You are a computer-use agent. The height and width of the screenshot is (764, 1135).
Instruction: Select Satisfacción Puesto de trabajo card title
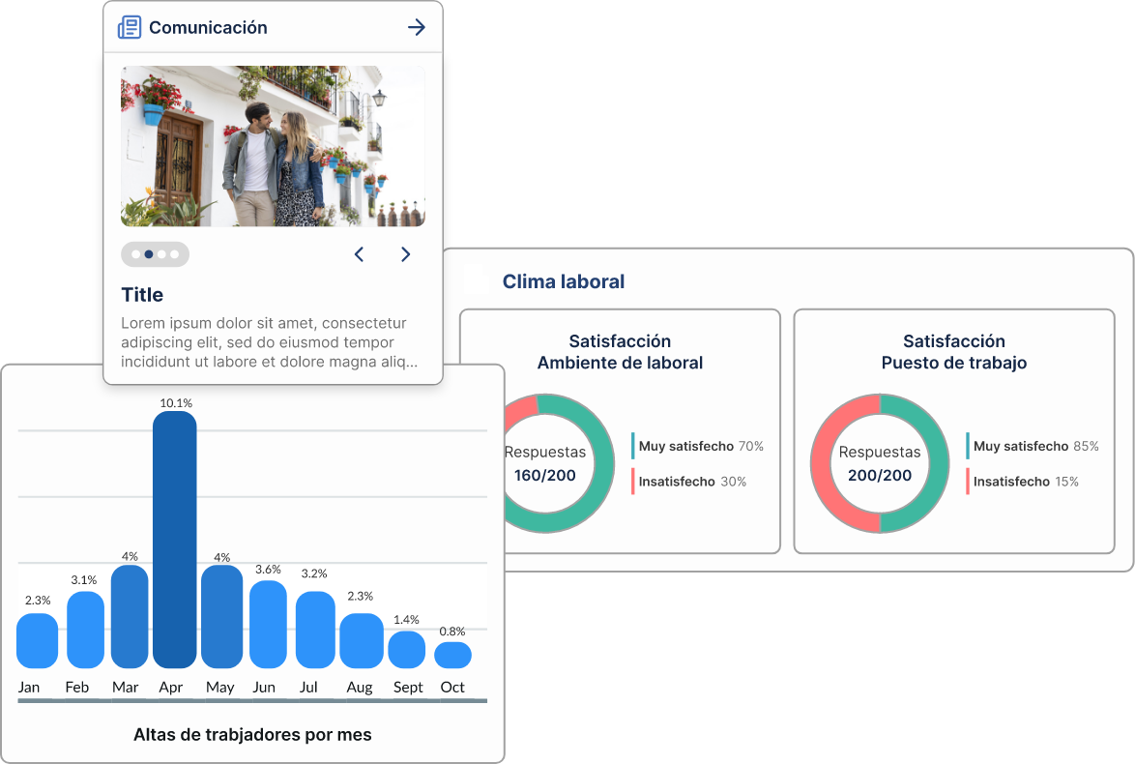click(x=953, y=352)
